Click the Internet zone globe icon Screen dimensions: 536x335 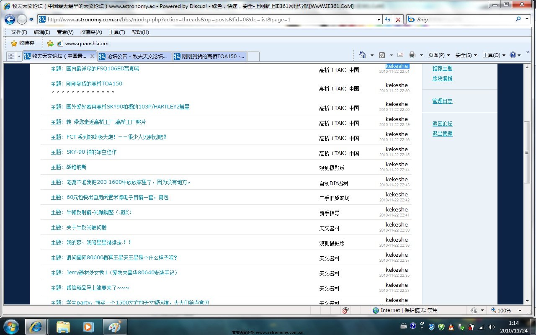(x=376, y=310)
